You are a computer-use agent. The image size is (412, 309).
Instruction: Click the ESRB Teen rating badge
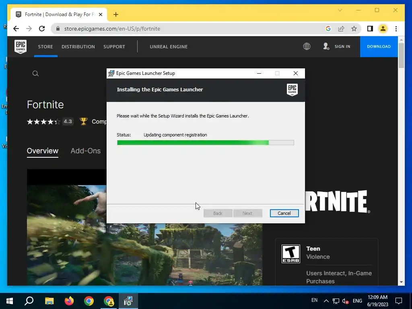(x=290, y=254)
